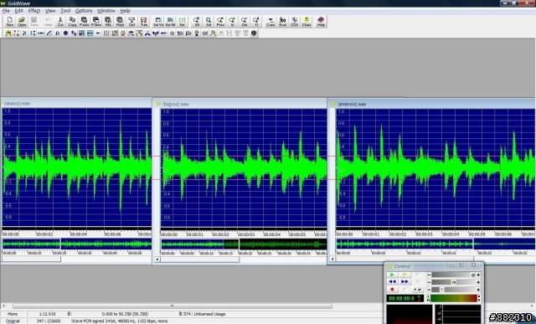Viewport: 536px width, 324px height.
Task: Open the CDX toolbar icon
Action: click(294, 22)
